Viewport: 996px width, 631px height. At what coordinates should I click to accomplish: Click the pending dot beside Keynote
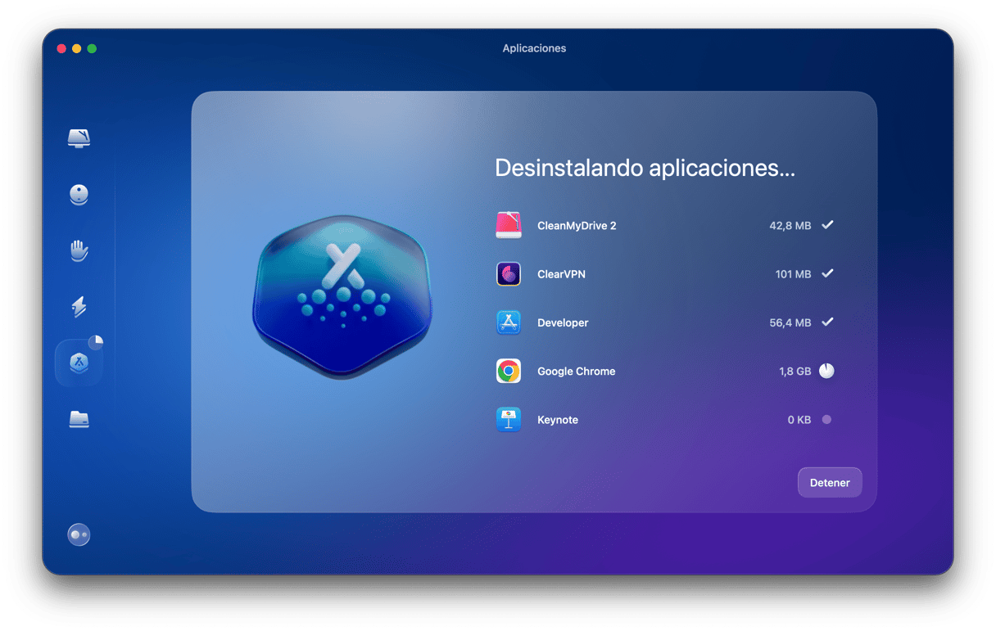pyautogui.click(x=826, y=420)
